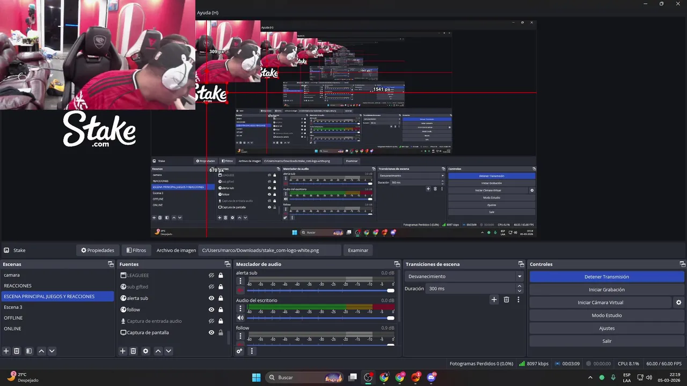This screenshot has height=386, width=687.
Task: Open Propiedades of the Stake source
Action: 98,250
